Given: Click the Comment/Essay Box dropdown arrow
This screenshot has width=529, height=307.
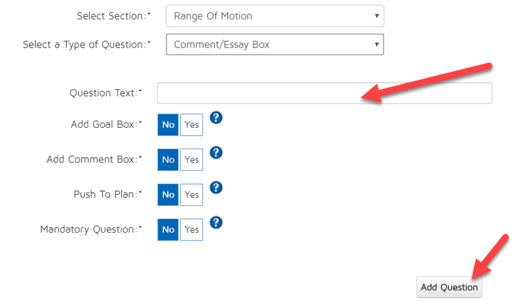Looking at the screenshot, I should 377,44.
